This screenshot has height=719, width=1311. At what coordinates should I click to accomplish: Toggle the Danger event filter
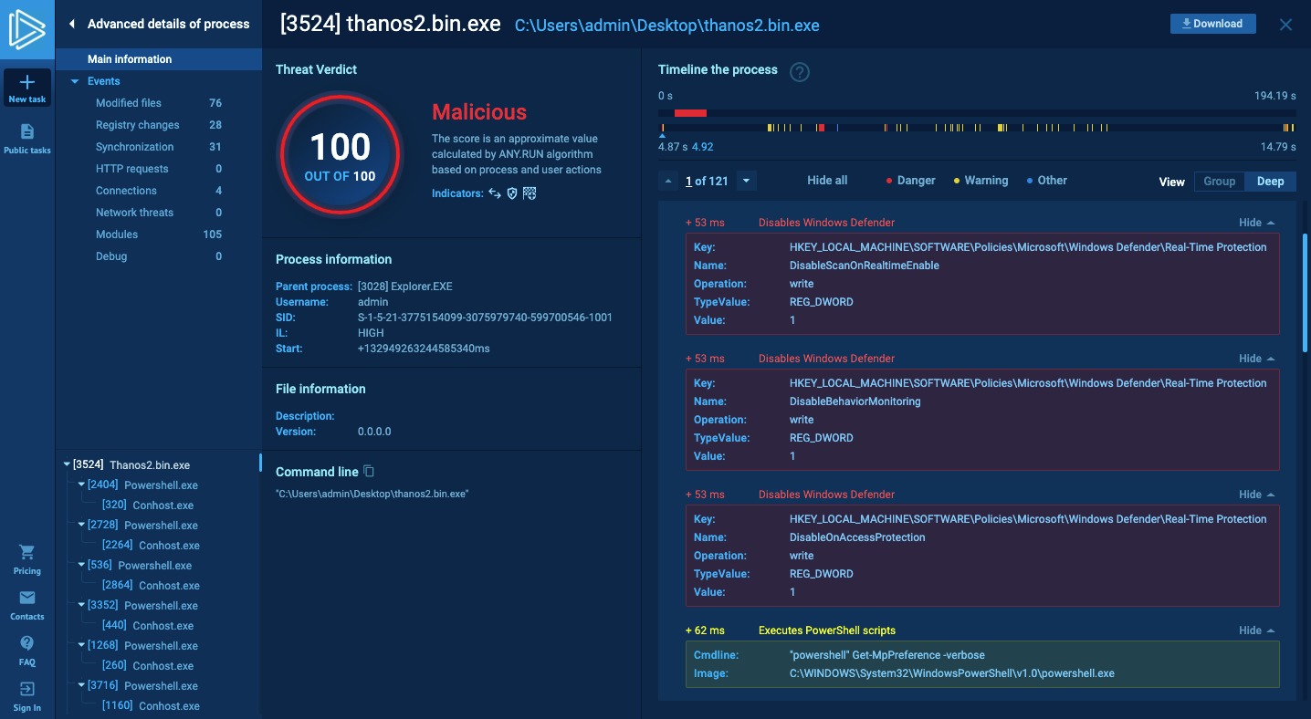(911, 181)
